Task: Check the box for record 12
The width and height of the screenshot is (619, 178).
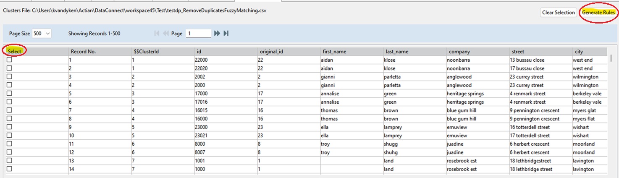Action: pyautogui.click(x=9, y=152)
